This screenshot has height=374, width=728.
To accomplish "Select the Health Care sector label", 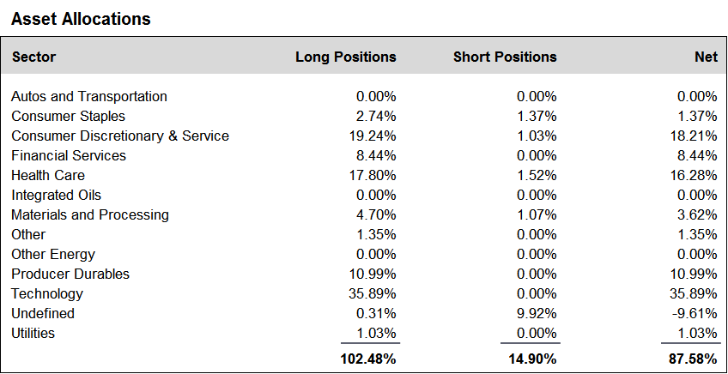I will point(48,175).
